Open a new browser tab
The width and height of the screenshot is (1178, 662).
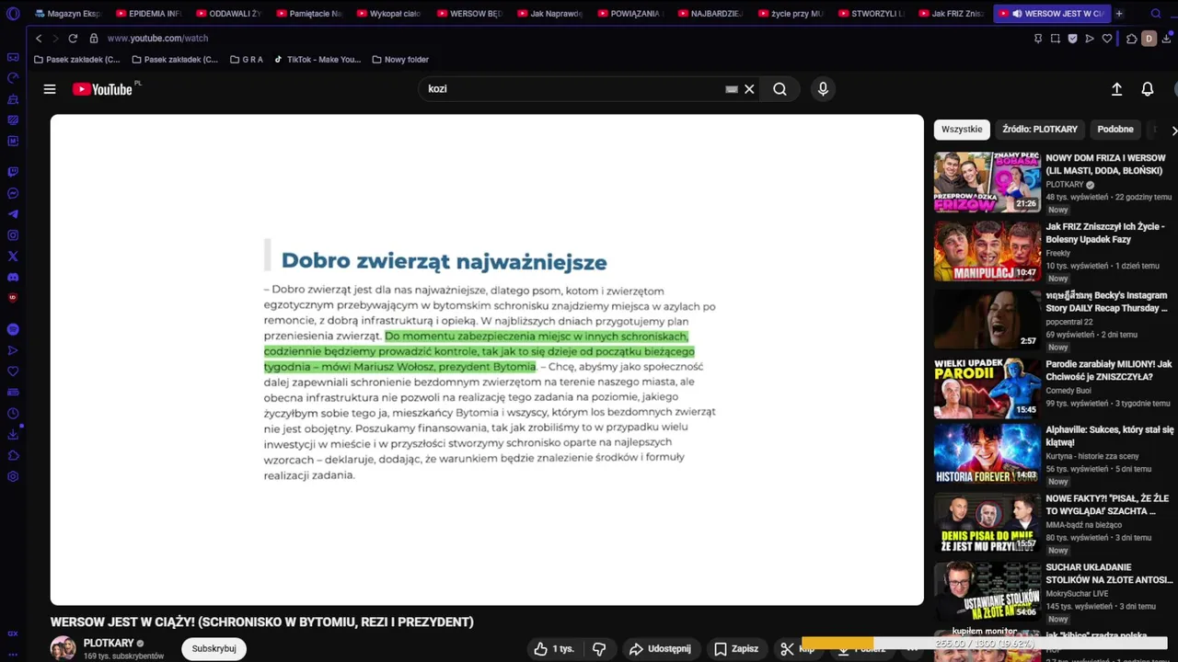pos(1119,14)
